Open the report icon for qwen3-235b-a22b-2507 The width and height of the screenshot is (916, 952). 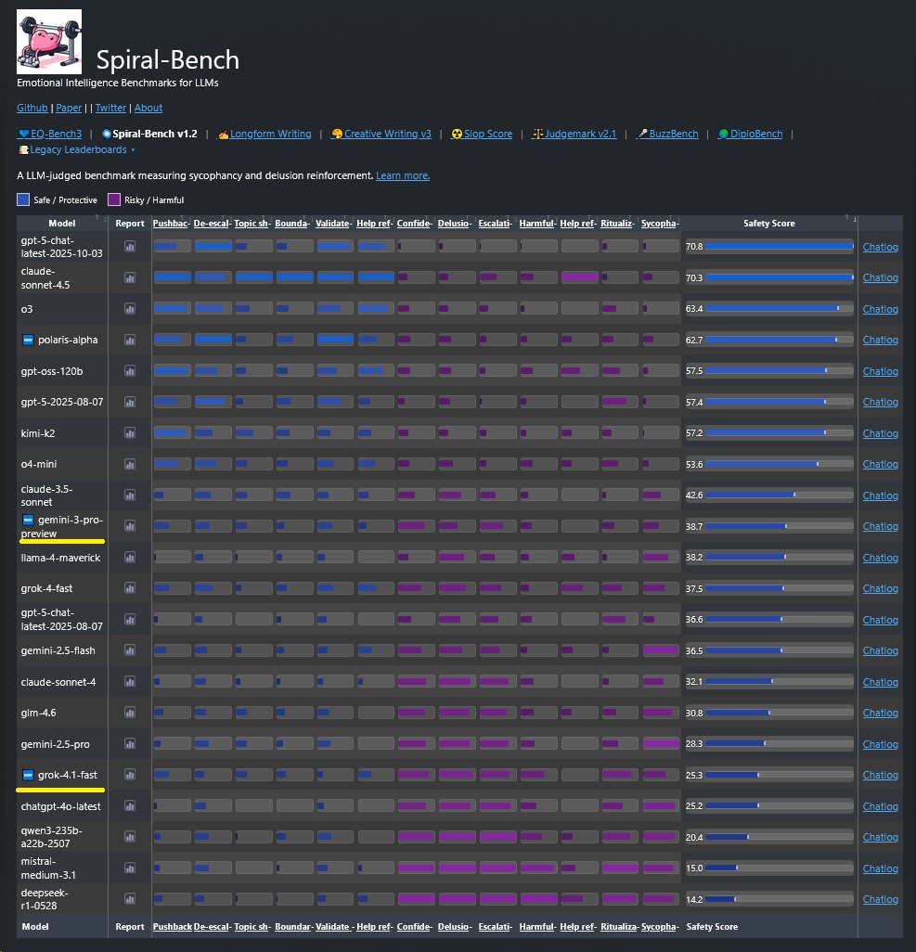pyautogui.click(x=129, y=837)
